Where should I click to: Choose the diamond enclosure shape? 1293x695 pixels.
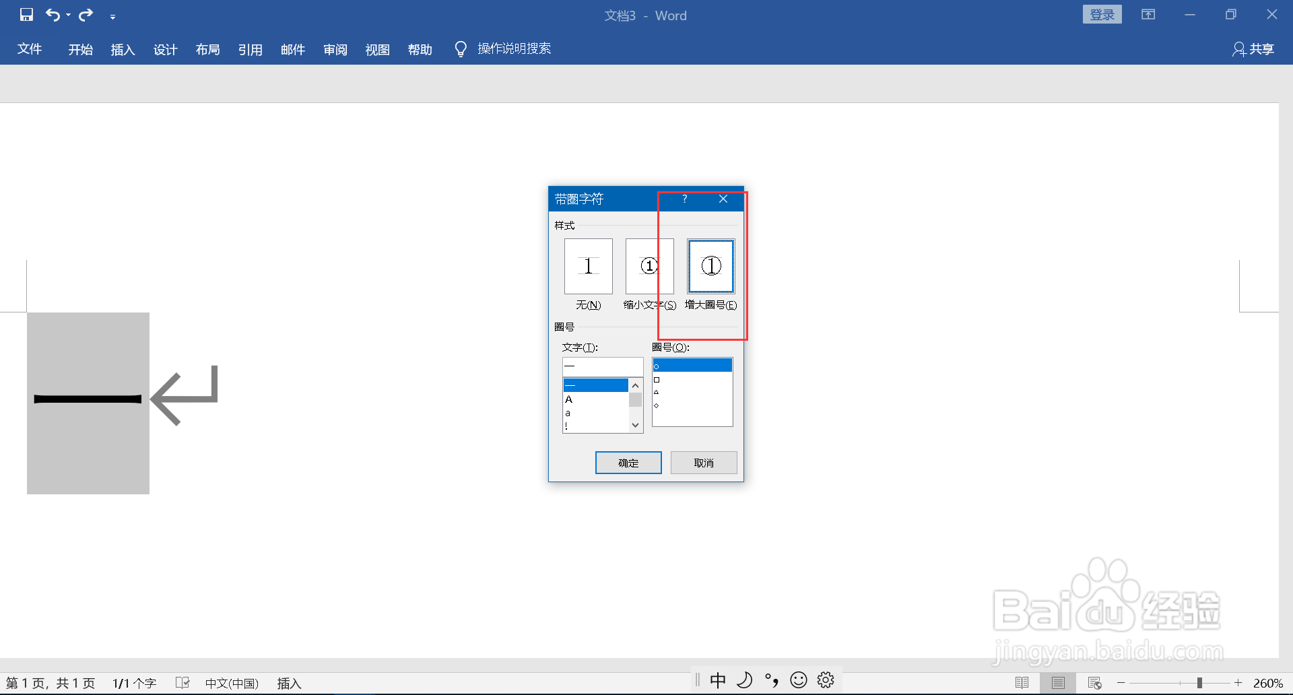click(692, 405)
